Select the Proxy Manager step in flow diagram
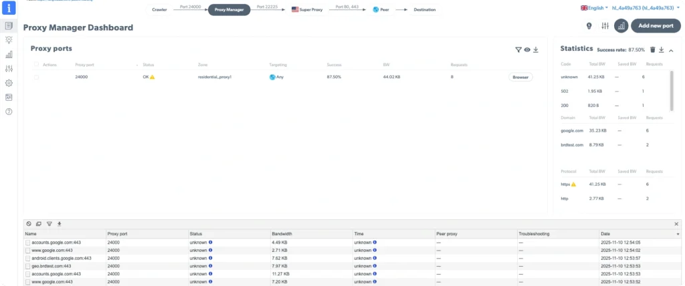This screenshot has width=685, height=286. tap(229, 11)
